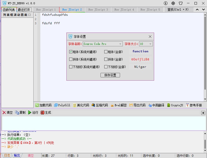Screen dimensions: 207x158
Task: Switch to the New JScript 3 tab
Action: tap(98, 9)
